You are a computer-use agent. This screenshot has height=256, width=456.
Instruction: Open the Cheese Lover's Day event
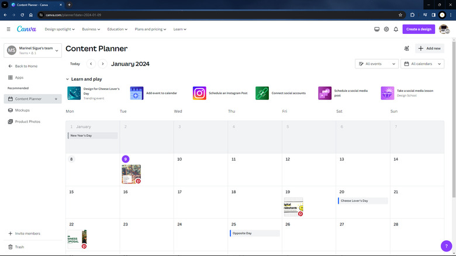[x=362, y=200]
